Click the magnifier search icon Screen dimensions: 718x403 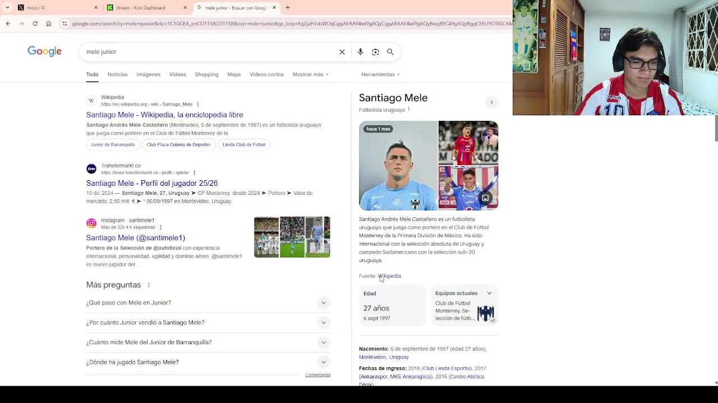[390, 52]
